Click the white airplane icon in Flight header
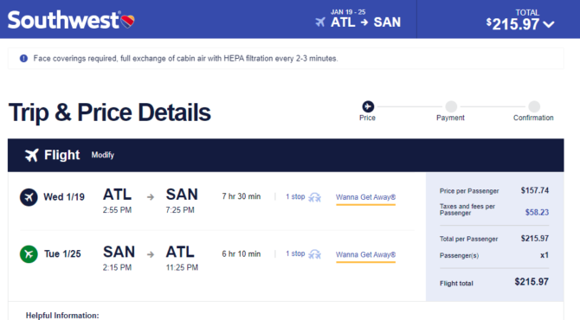The image size is (580, 320). pos(32,155)
